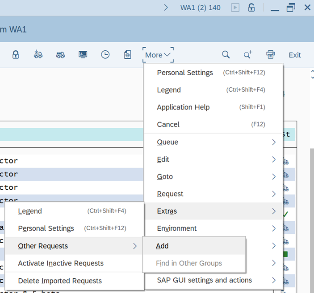Click the scroll up/down arrows at top right
This screenshot has width=314, height=293.
[312, 74]
